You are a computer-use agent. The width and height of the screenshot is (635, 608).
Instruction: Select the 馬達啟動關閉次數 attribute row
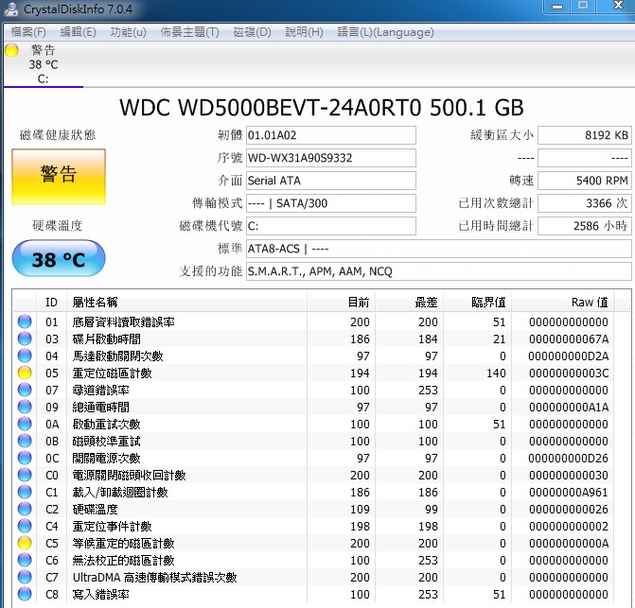[x=314, y=356]
